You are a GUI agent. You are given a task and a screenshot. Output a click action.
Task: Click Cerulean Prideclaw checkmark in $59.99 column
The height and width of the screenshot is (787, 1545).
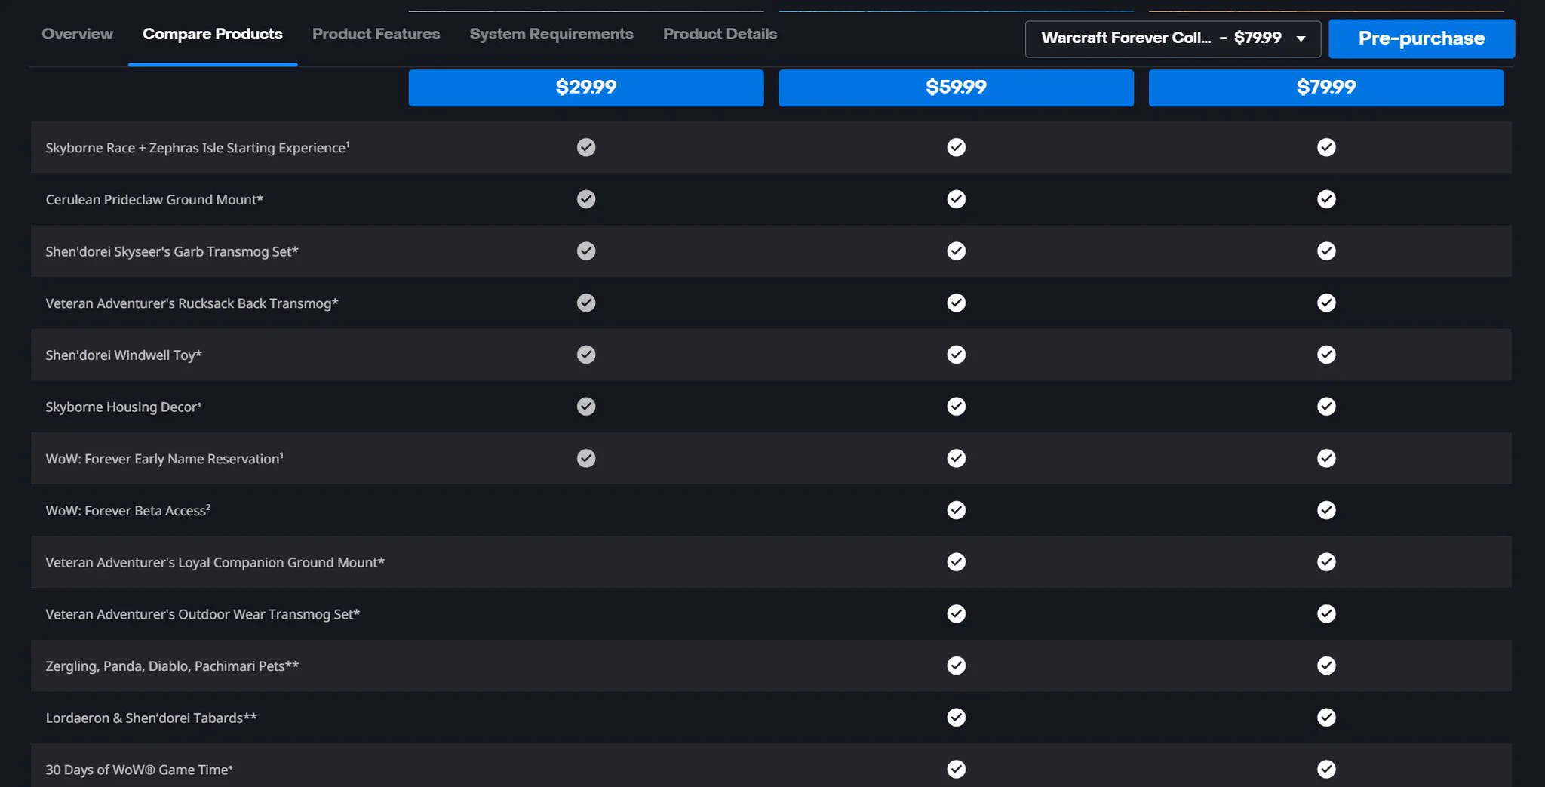coord(956,199)
